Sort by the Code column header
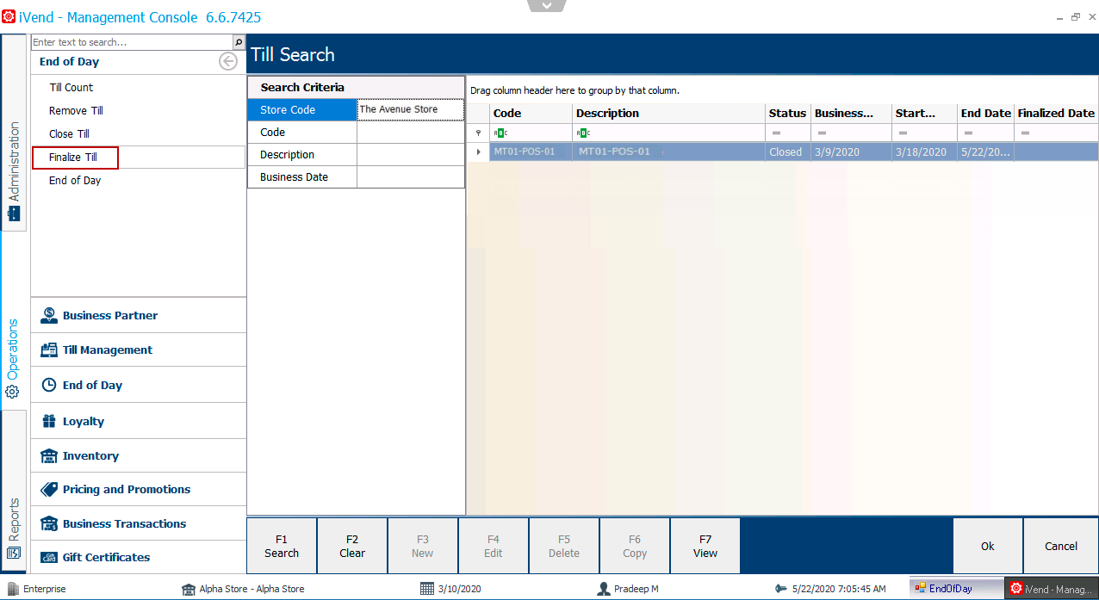 click(531, 113)
